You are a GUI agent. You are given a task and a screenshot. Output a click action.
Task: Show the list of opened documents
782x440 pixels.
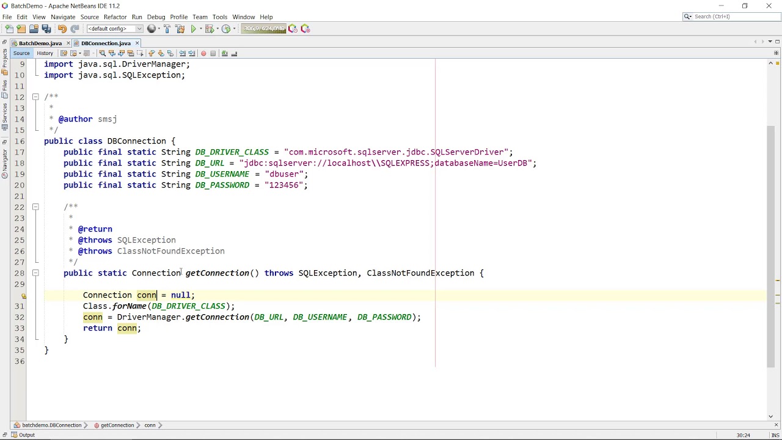click(x=770, y=42)
